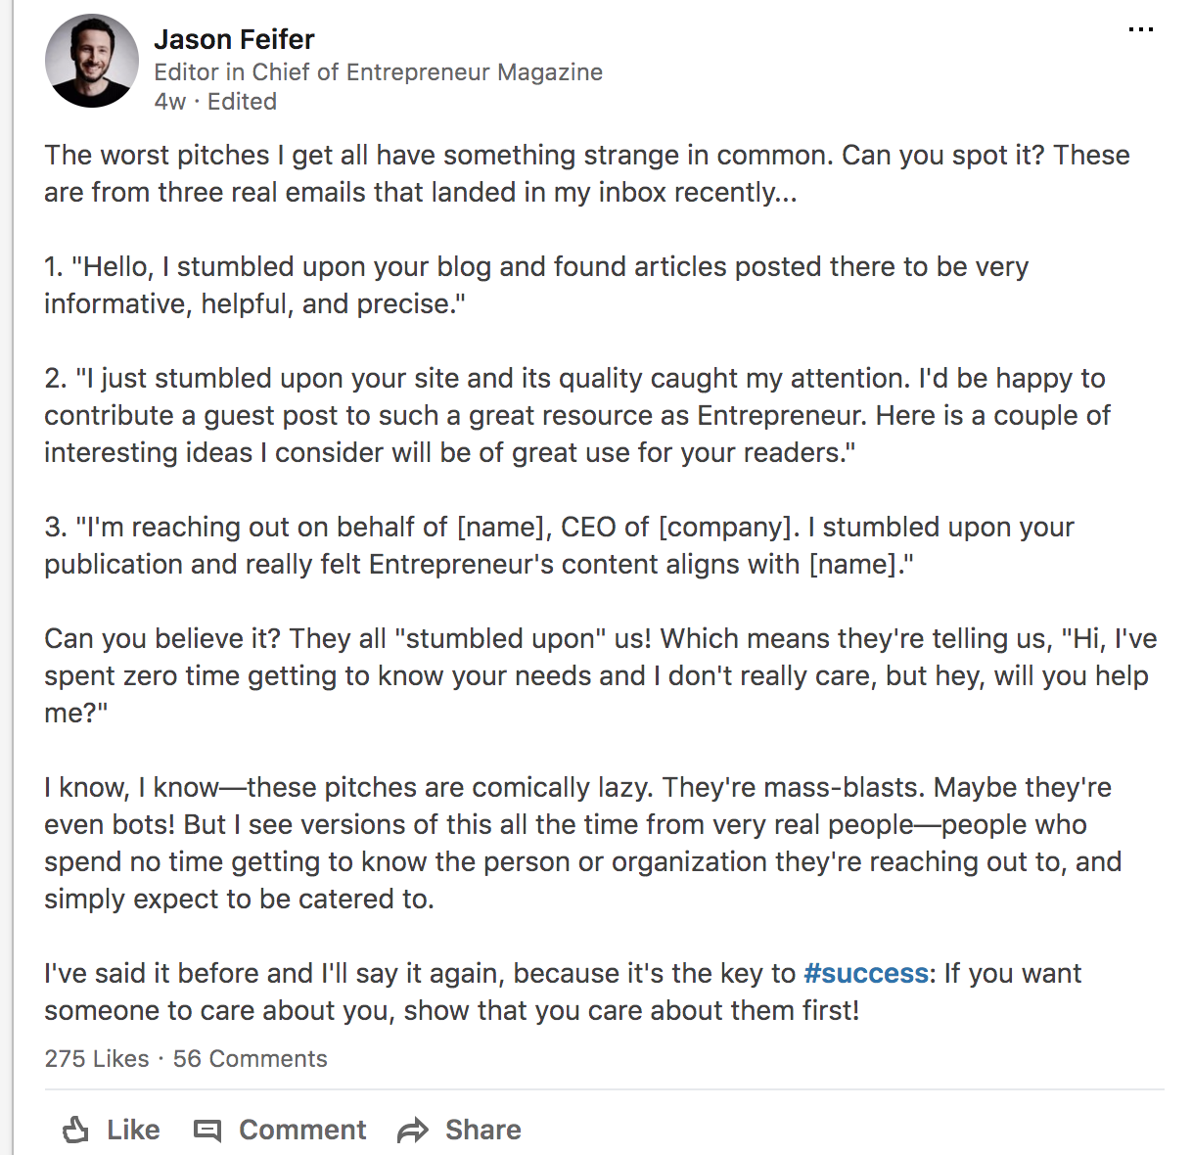Click the first quoted pitch about blog
The height and width of the screenshot is (1155, 1192).
(536, 285)
